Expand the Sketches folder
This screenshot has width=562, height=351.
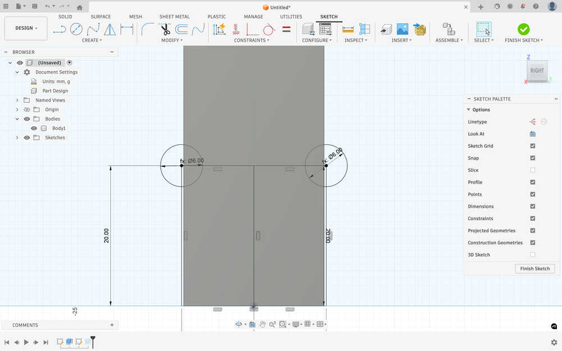pos(17,138)
